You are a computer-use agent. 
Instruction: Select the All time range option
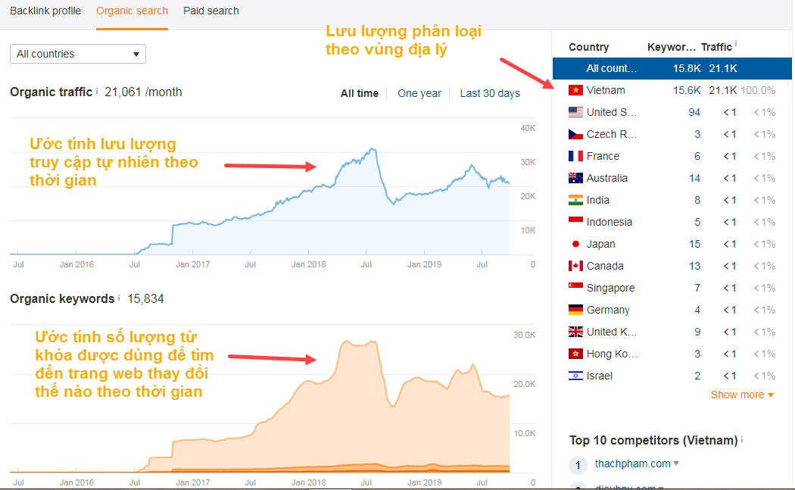(359, 93)
